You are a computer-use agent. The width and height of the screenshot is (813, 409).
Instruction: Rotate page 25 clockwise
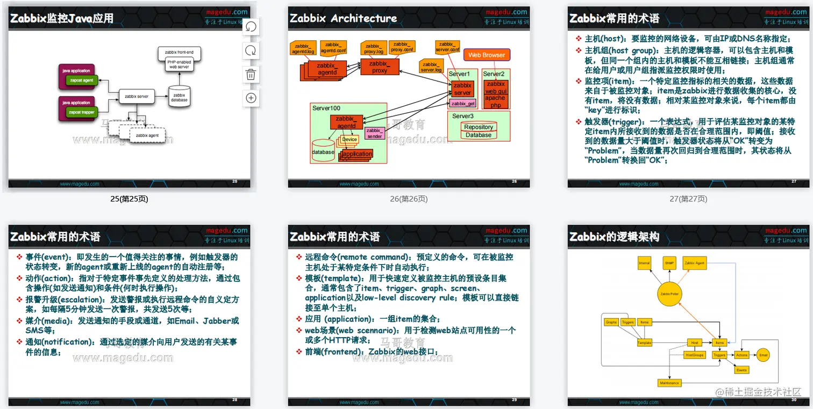251,50
